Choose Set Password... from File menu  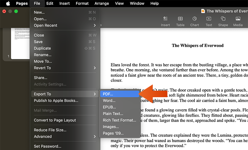tap(65, 146)
